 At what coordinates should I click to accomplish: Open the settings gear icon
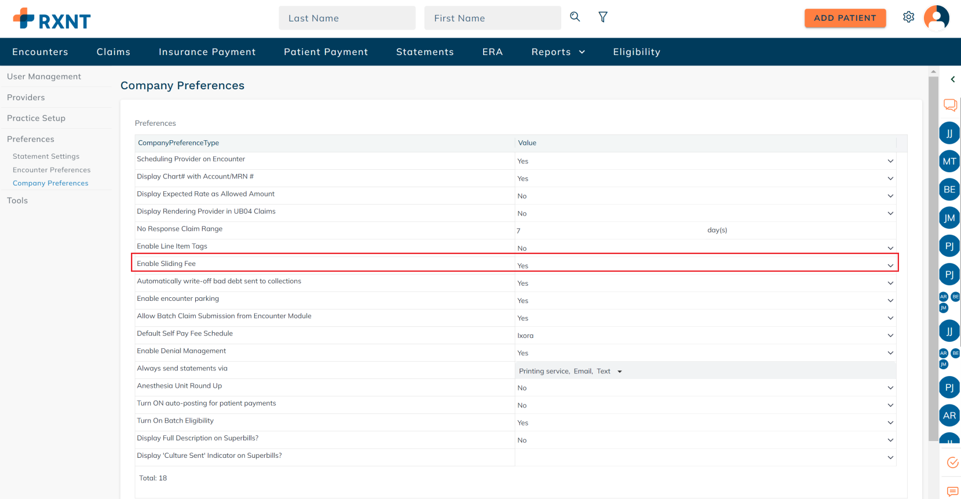point(908,17)
